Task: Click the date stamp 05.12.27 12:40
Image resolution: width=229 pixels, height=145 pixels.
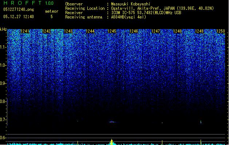Action: point(19,17)
